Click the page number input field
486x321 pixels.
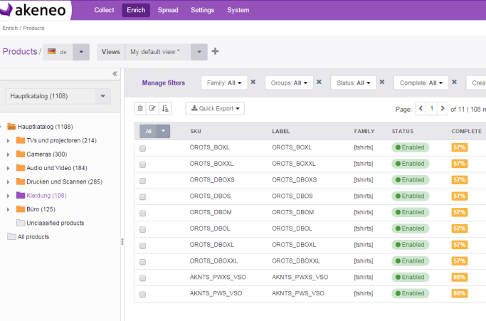(x=431, y=109)
